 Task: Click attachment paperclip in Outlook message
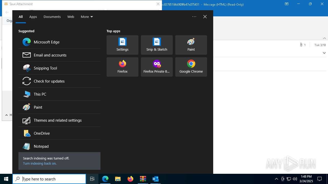[301, 45]
